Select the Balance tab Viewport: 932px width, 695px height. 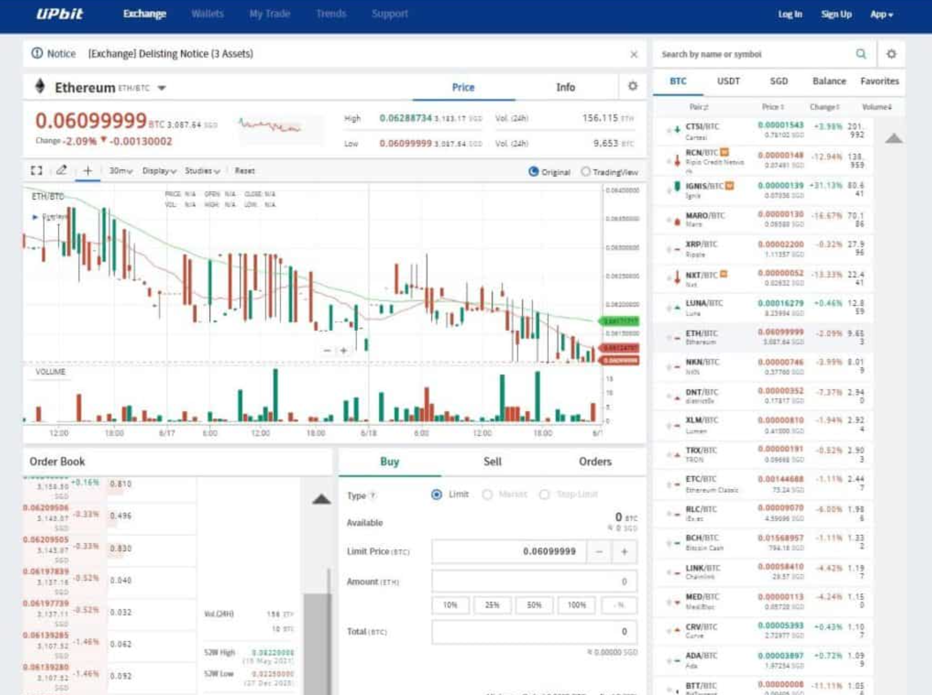(829, 81)
